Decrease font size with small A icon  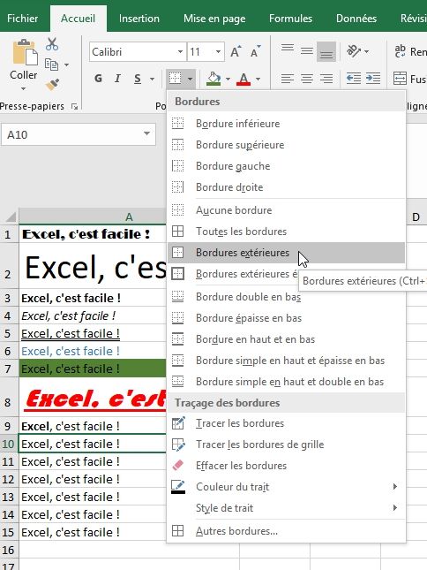point(256,52)
